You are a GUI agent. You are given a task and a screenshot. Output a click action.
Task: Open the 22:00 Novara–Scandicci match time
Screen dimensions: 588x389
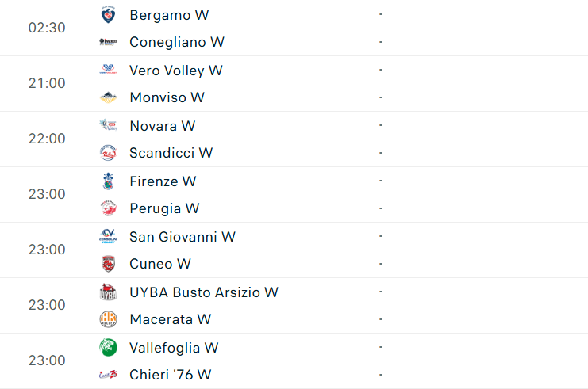click(47, 139)
